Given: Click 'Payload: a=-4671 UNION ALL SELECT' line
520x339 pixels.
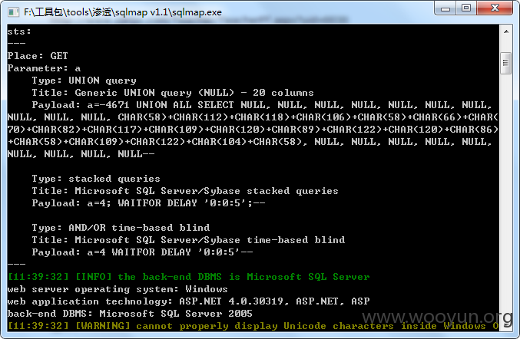Looking at the screenshot, I should [261, 105].
